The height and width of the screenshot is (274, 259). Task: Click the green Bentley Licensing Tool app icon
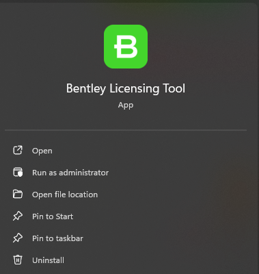(126, 47)
